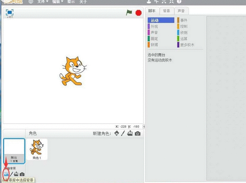This screenshot has height=183, width=246.
Task: Click the red stop sign button
Action: click(x=139, y=13)
